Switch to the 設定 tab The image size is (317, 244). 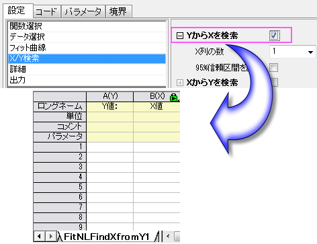(x=18, y=10)
